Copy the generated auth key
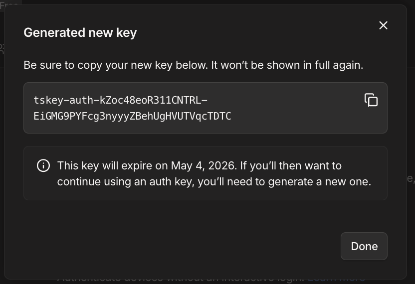The height and width of the screenshot is (284, 415). [371, 100]
